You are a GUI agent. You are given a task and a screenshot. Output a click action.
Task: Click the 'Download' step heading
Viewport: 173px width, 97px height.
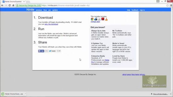(x=45, y=18)
